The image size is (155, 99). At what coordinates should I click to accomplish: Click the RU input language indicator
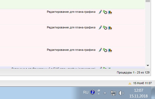click(x=86, y=92)
